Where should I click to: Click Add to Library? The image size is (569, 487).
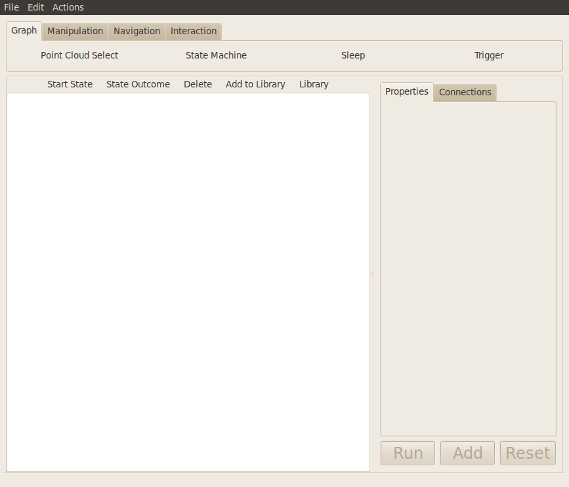[255, 84]
